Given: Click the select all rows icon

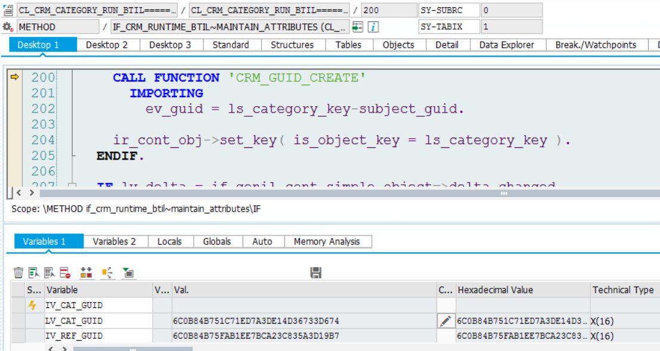Looking at the screenshot, I should [33, 273].
